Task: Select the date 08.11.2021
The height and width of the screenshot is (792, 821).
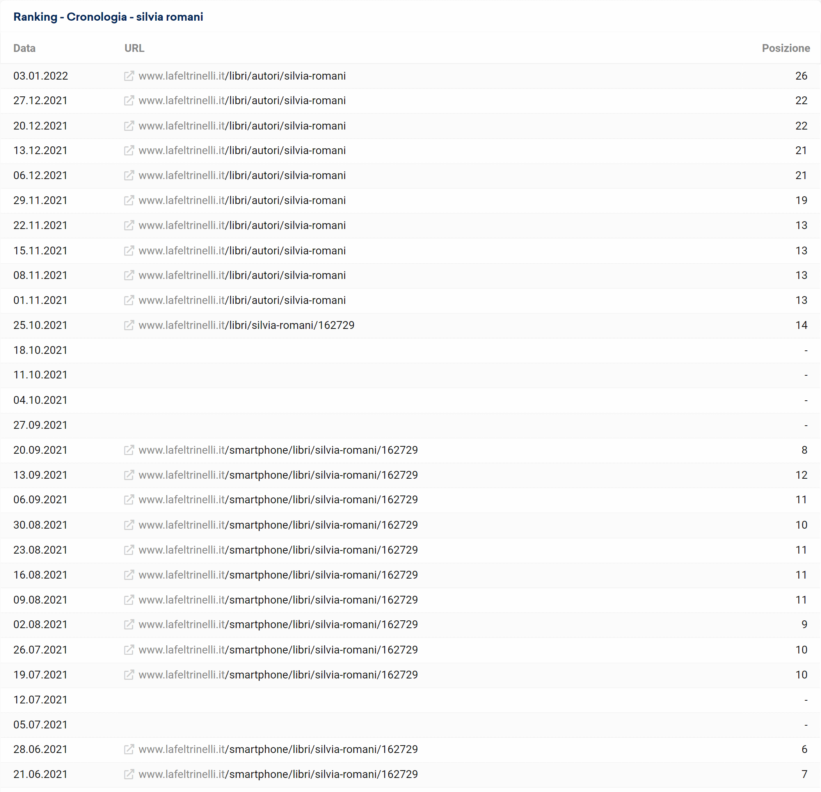Action: click(x=40, y=275)
